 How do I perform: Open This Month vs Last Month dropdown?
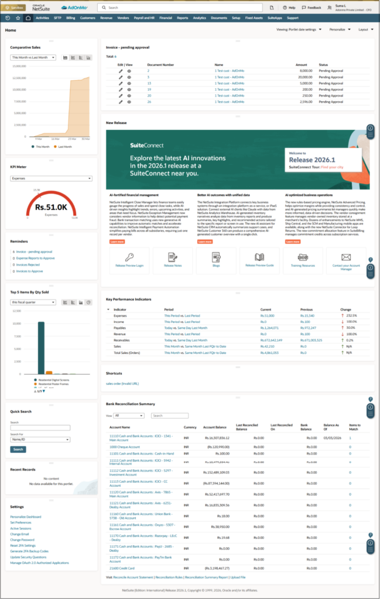(33, 58)
